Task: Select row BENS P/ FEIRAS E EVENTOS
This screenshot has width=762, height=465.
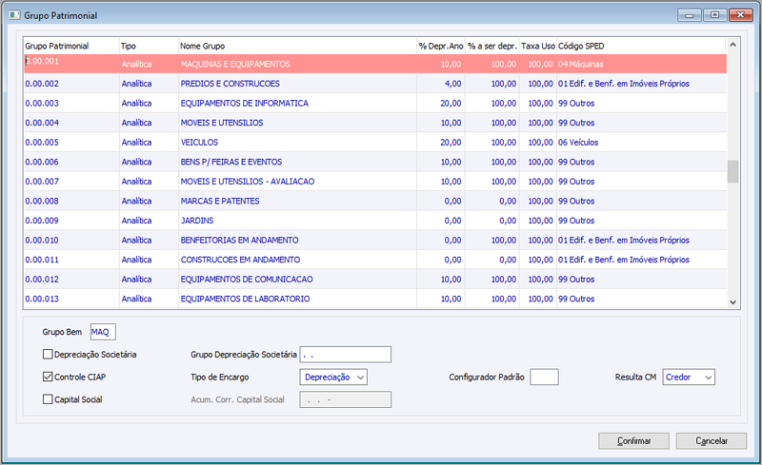Action: [375, 162]
